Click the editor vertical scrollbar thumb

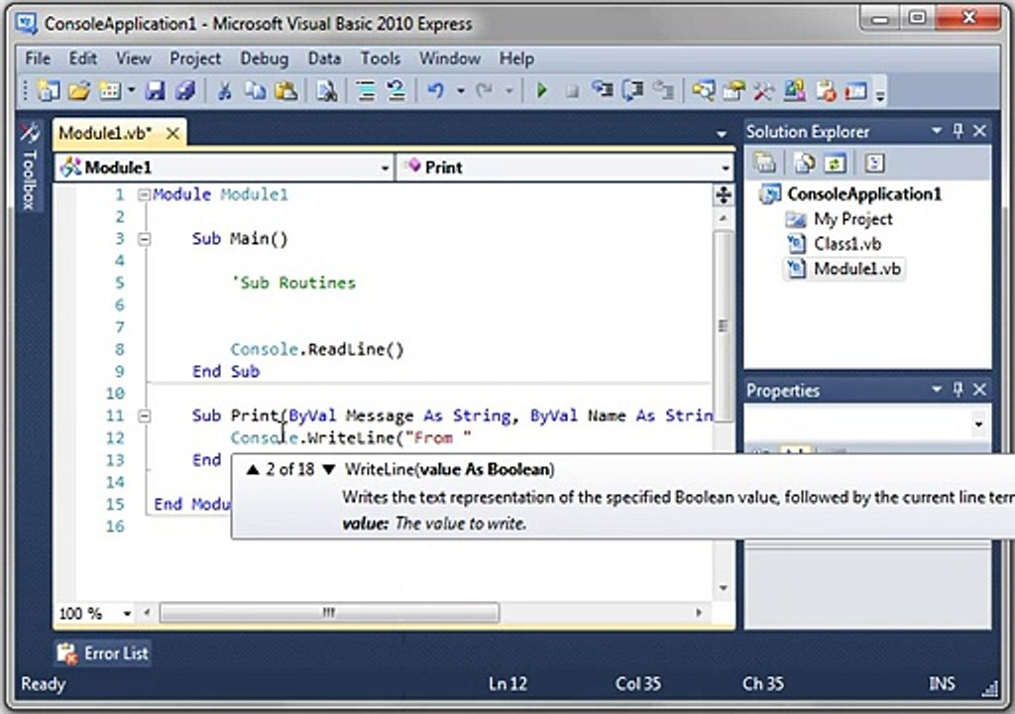[723, 325]
